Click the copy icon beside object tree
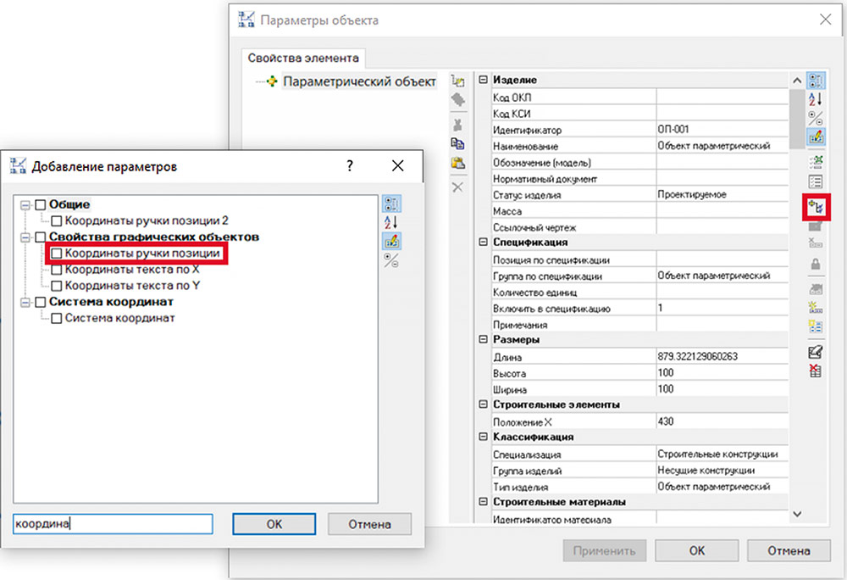 (x=458, y=144)
